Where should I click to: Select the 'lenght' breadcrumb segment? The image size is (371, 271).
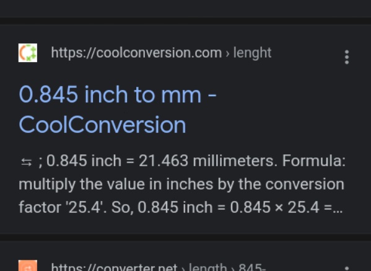point(252,53)
